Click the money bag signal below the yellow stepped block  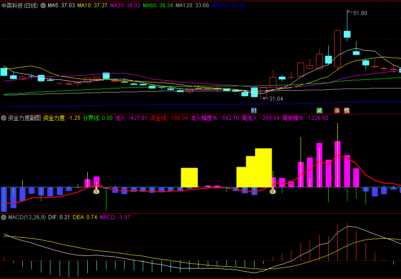(273, 191)
